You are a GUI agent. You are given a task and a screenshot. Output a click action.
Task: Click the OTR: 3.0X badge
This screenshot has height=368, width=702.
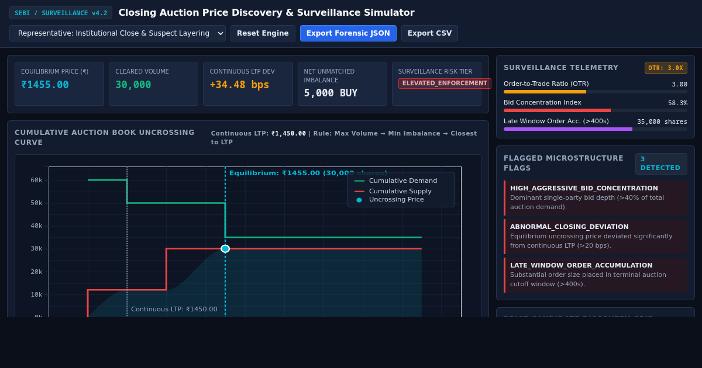pyautogui.click(x=666, y=68)
